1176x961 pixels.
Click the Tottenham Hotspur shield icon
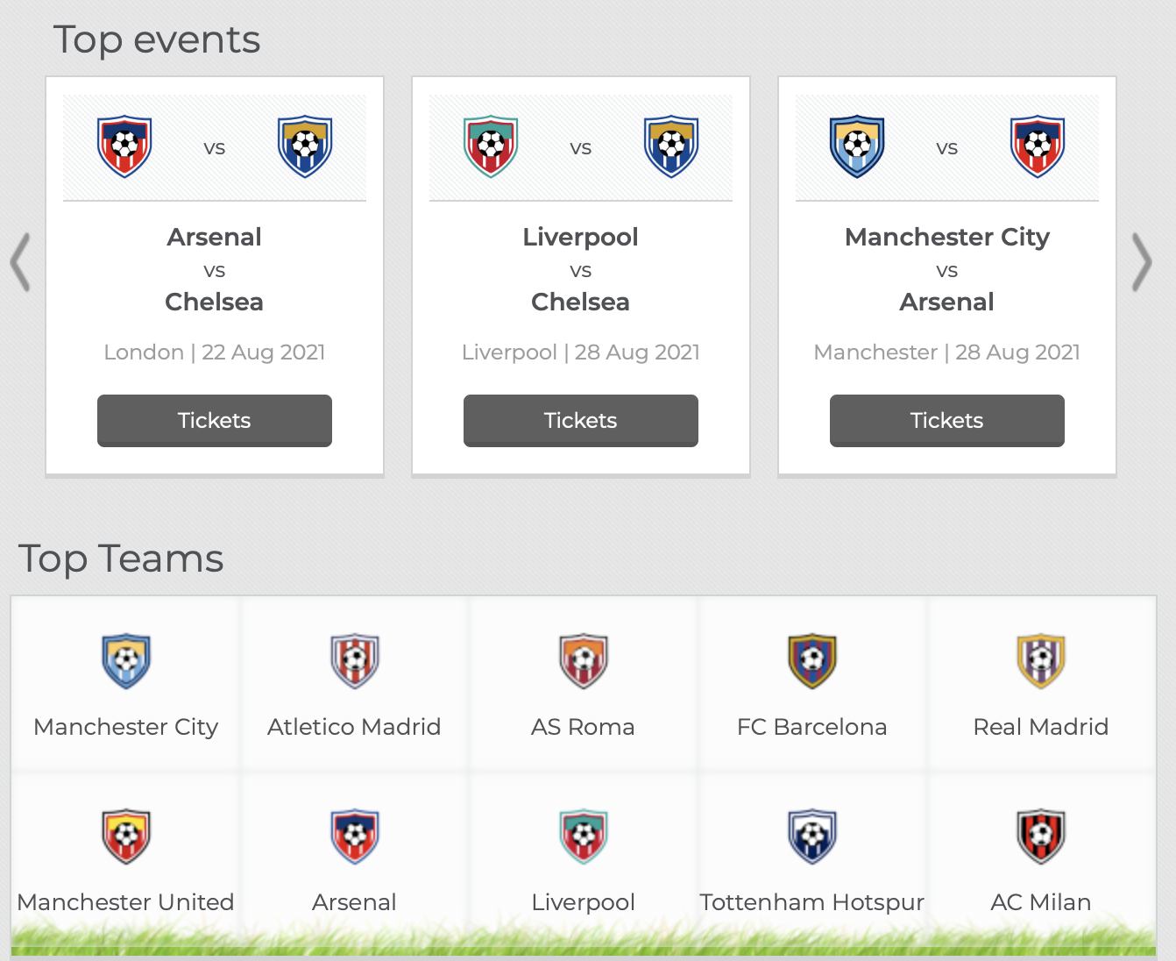(x=812, y=836)
